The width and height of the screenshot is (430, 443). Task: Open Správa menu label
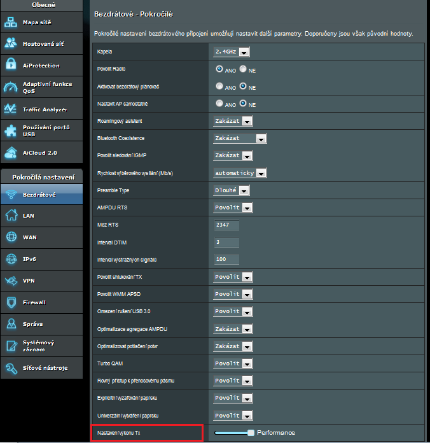coord(32,324)
